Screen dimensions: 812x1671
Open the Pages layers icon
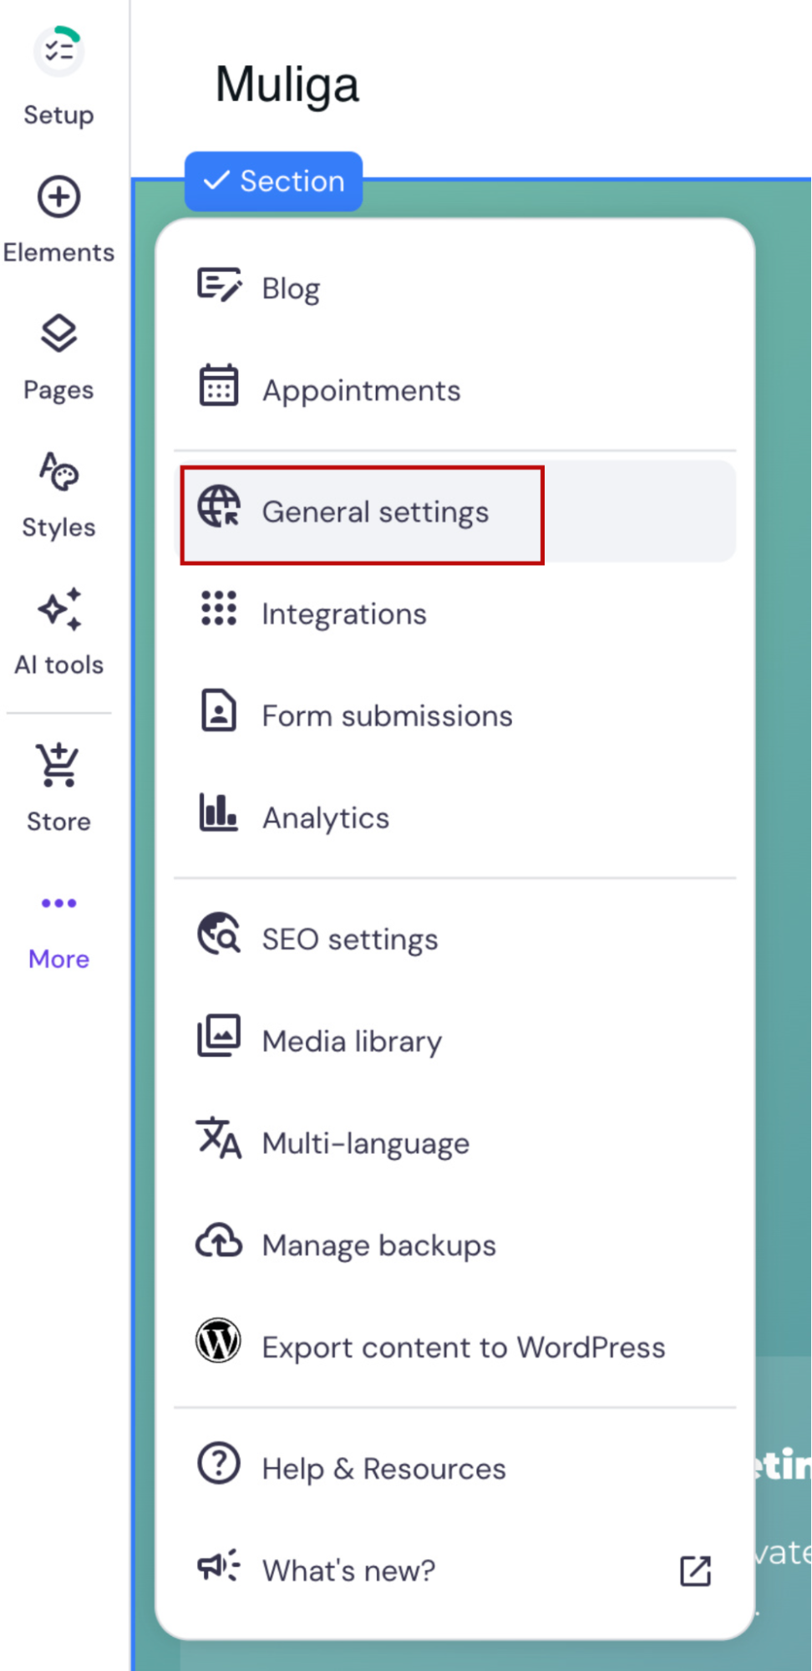pos(58,334)
